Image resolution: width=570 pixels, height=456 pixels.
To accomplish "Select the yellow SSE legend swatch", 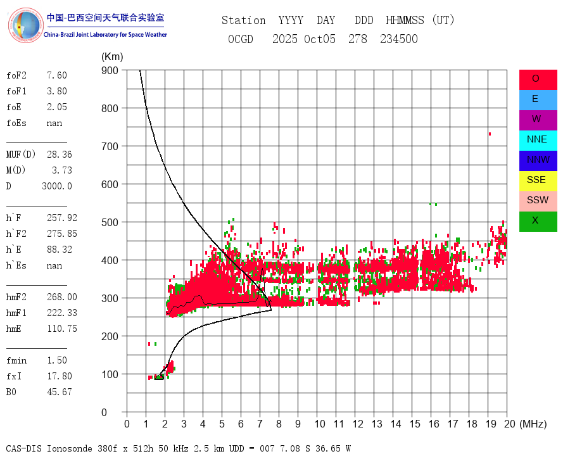I will pos(538,181).
